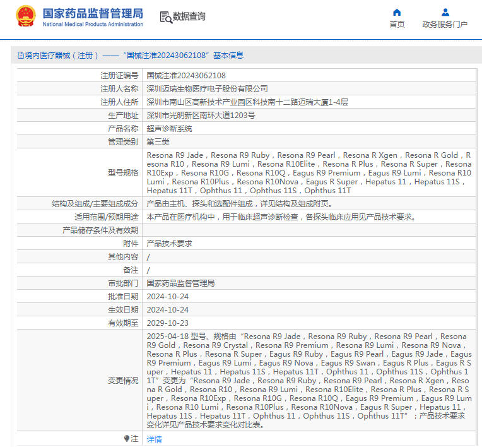Click the 其他内容 row label

tap(123, 256)
